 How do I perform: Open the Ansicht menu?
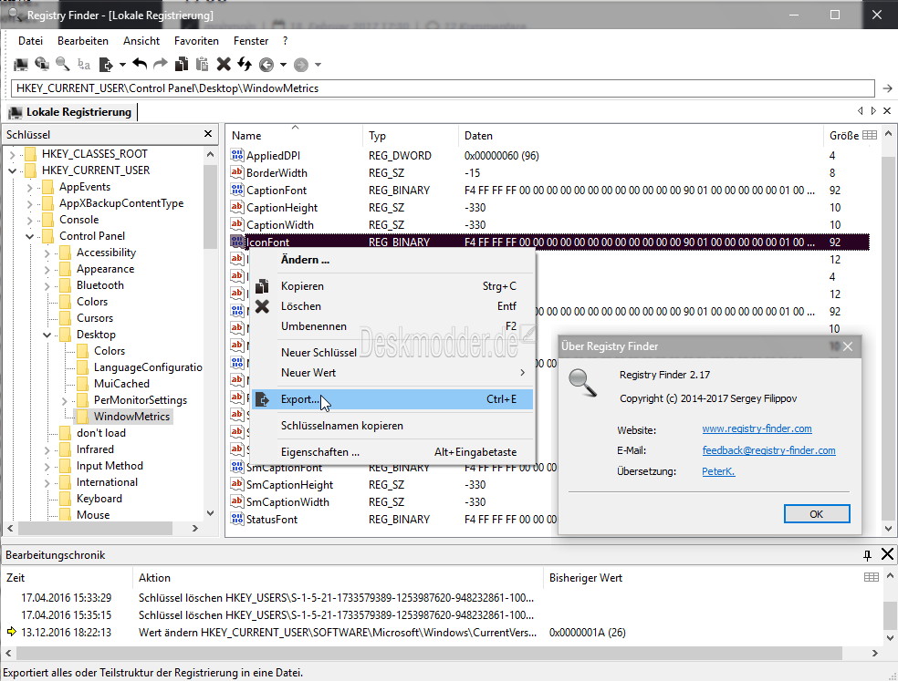click(x=141, y=41)
